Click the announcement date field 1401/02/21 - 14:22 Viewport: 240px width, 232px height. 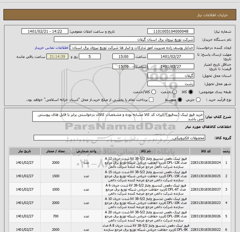pyautogui.click(x=45, y=31)
